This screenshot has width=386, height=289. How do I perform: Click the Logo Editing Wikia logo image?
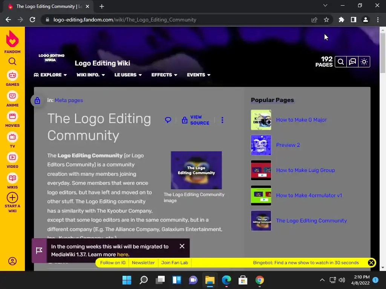(x=51, y=58)
